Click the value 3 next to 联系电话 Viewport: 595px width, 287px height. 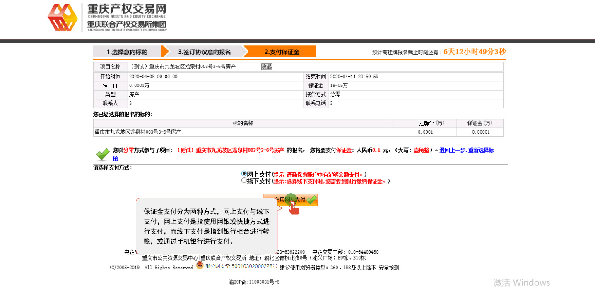[x=331, y=103]
